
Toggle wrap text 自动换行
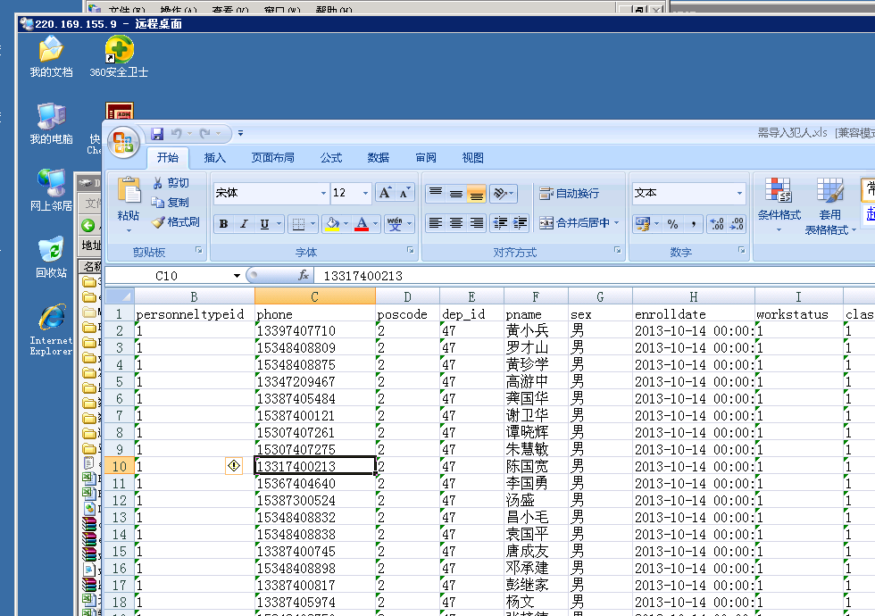[570, 193]
